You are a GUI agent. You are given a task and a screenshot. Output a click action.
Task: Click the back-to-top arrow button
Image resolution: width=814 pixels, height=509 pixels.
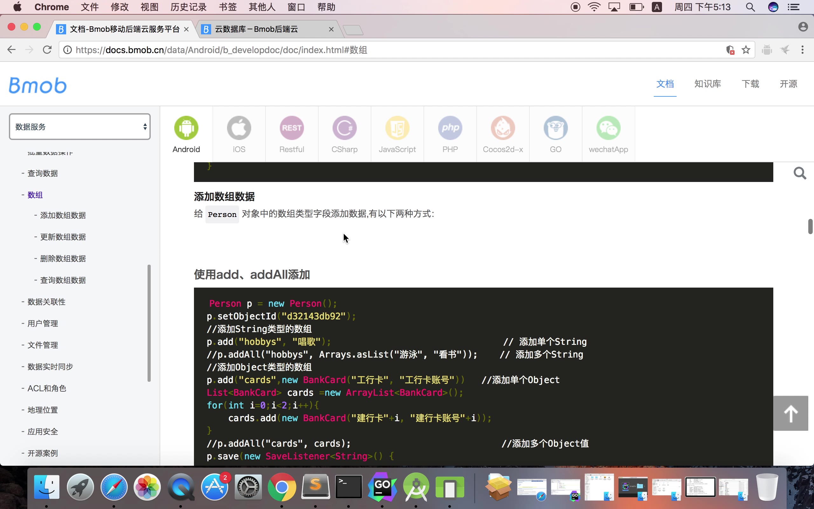tap(791, 413)
